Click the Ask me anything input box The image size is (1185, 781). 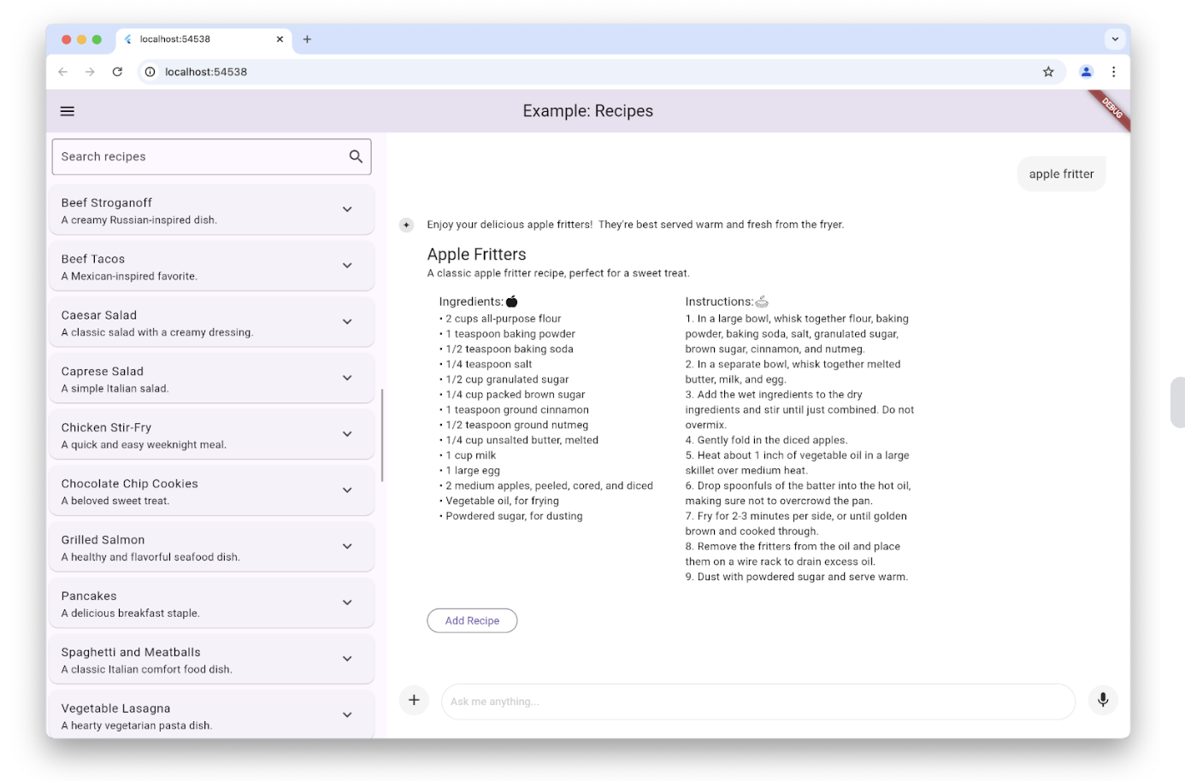757,702
